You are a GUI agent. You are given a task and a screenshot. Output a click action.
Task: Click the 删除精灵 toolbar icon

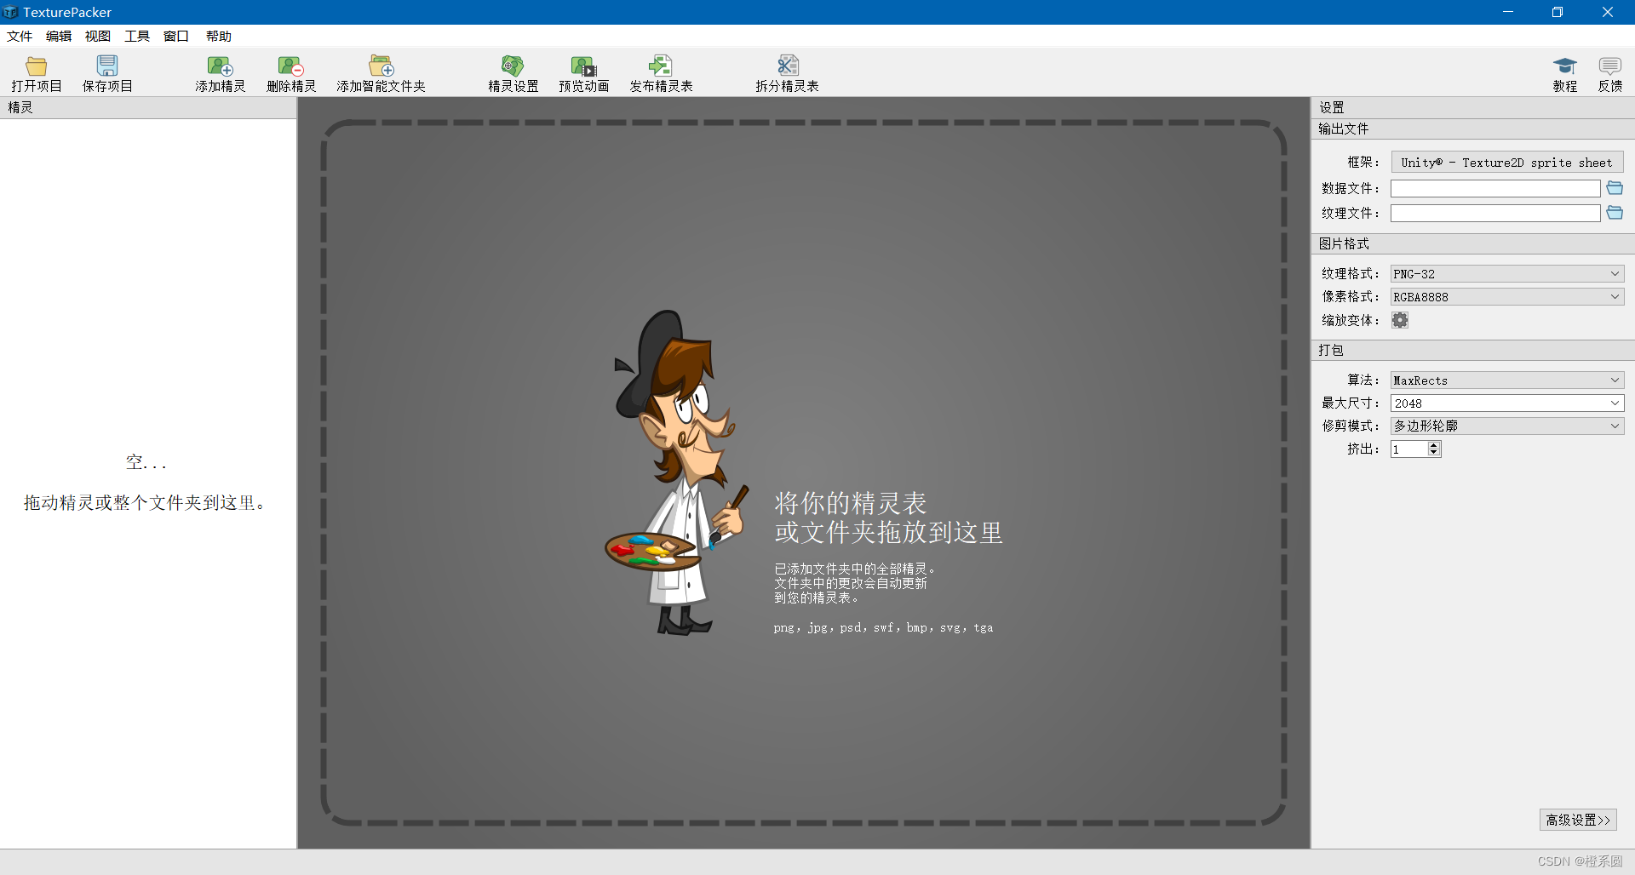[x=291, y=66]
